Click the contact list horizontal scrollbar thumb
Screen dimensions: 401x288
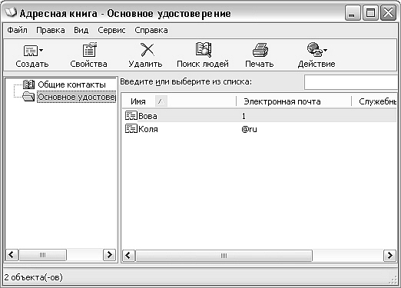[224, 256]
